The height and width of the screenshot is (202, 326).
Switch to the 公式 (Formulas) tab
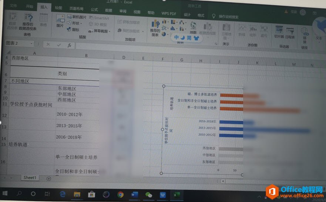click(94, 9)
